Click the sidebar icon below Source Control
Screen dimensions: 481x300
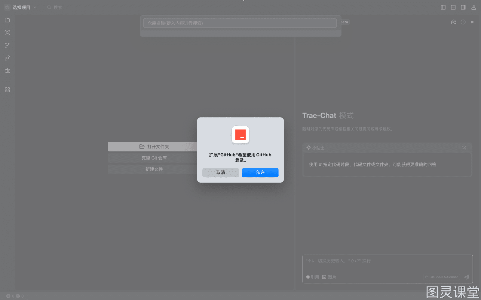tap(8, 58)
